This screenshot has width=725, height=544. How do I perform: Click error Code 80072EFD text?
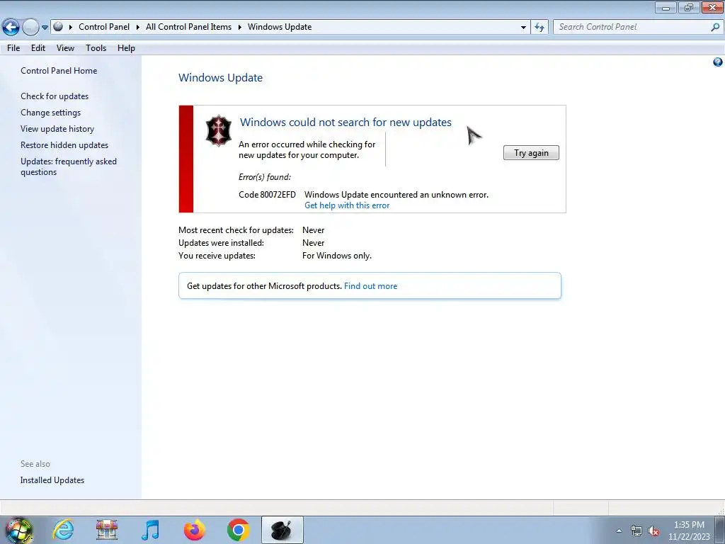(x=267, y=194)
